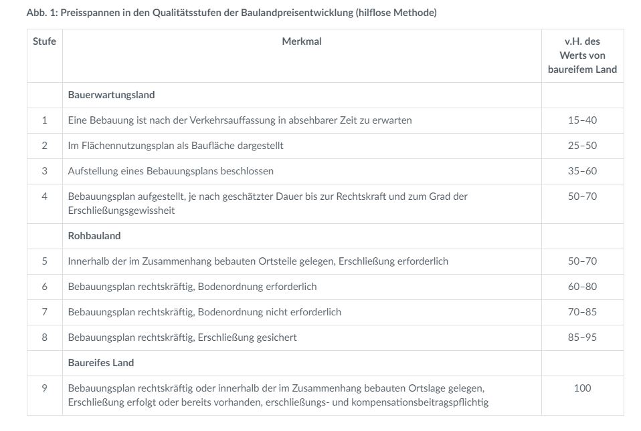Click the Stufe number '7' cell
The image size is (641, 431).
pyautogui.click(x=45, y=312)
